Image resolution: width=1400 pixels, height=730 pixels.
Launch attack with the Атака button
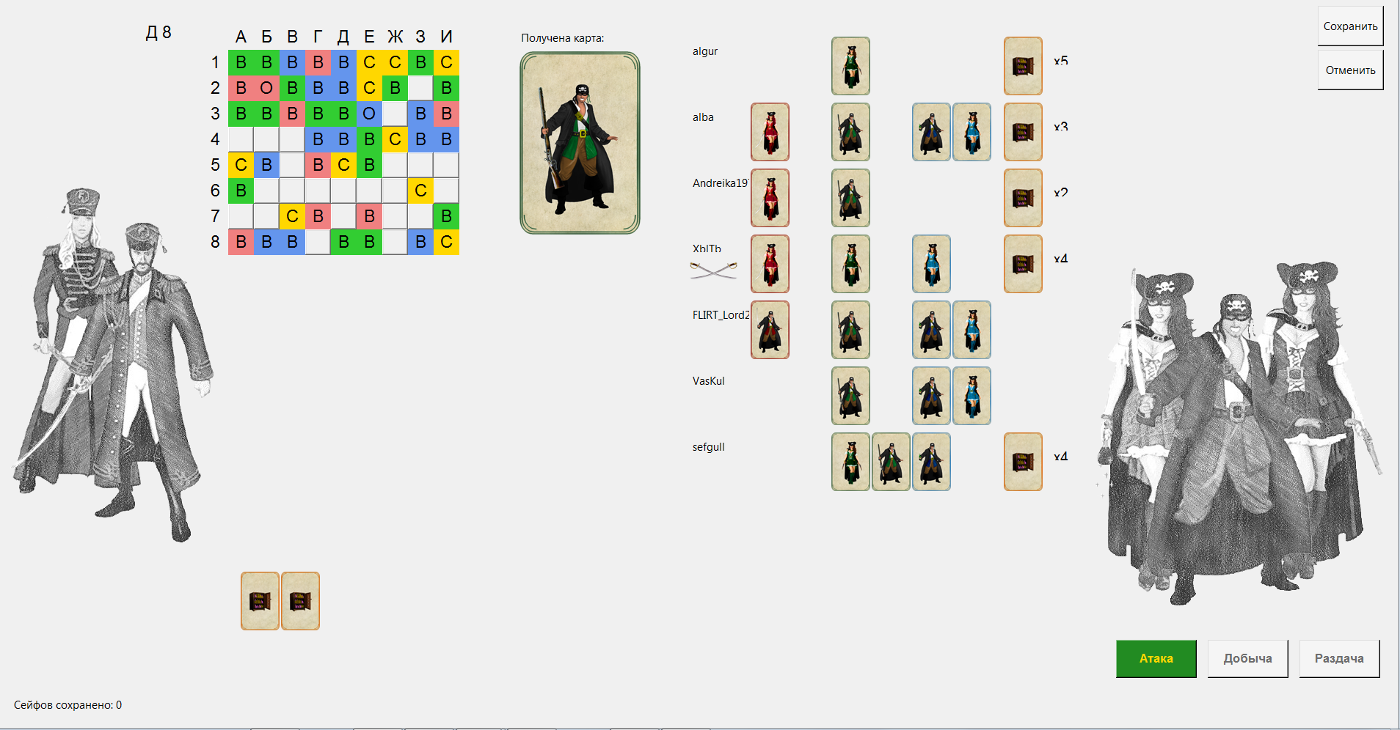pyautogui.click(x=1156, y=658)
